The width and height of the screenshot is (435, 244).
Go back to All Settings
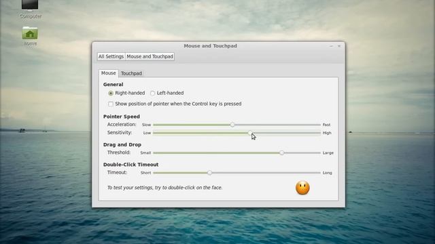(x=111, y=56)
